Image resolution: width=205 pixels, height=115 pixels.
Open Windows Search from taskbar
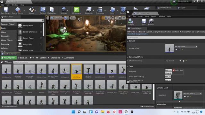tap(79, 112)
